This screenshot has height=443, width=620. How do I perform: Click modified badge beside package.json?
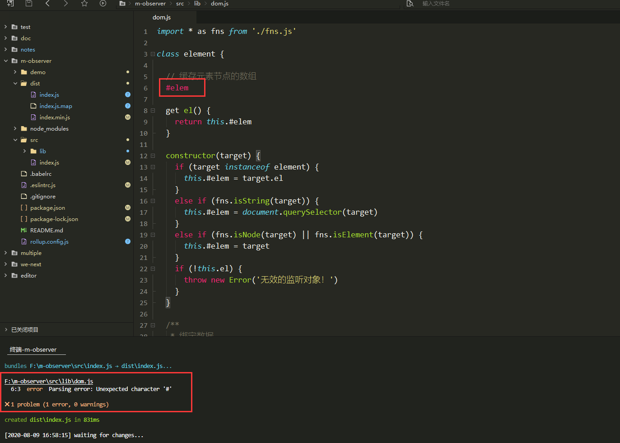[128, 207]
